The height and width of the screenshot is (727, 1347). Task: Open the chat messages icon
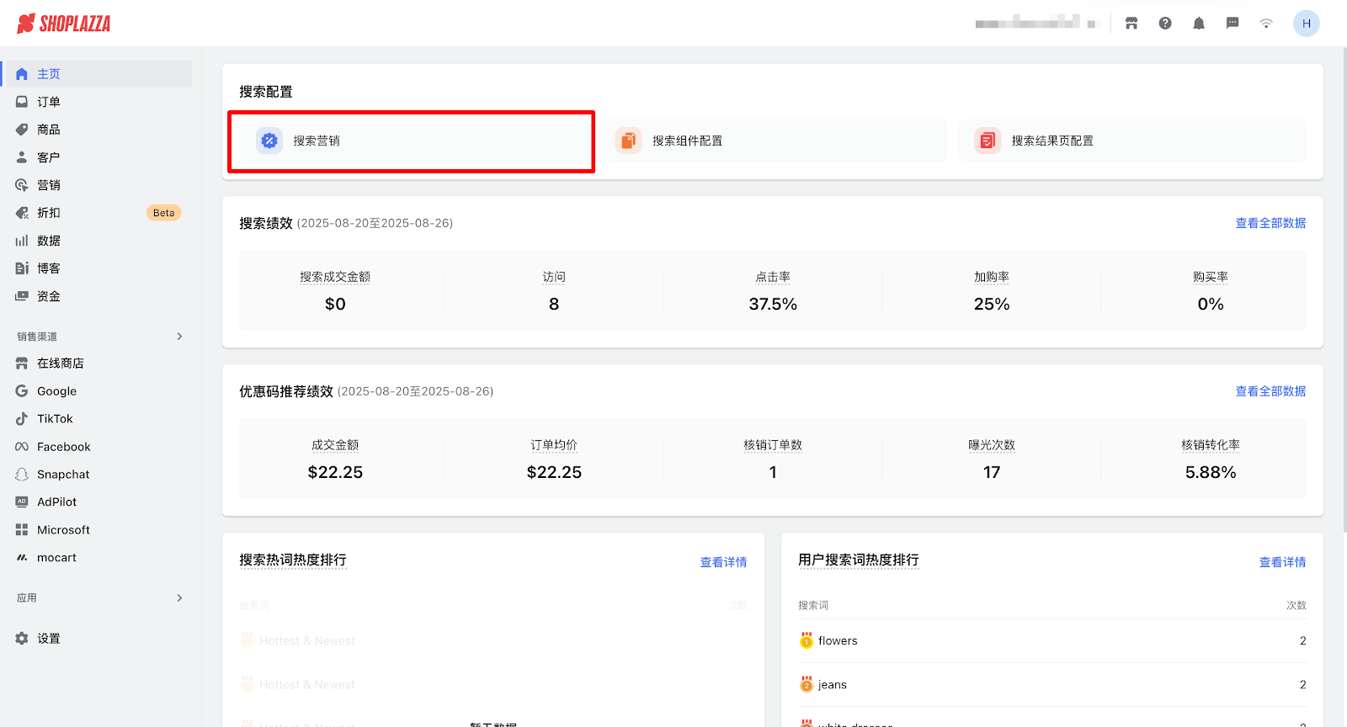(1233, 24)
